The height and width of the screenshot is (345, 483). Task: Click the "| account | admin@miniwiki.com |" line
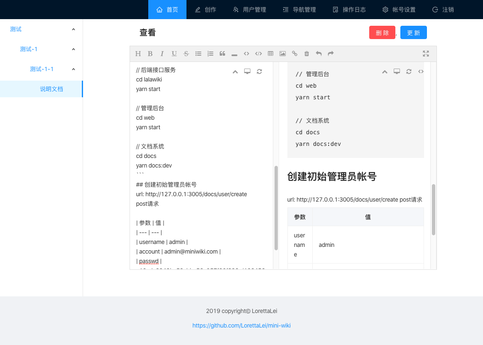pyautogui.click(x=178, y=251)
